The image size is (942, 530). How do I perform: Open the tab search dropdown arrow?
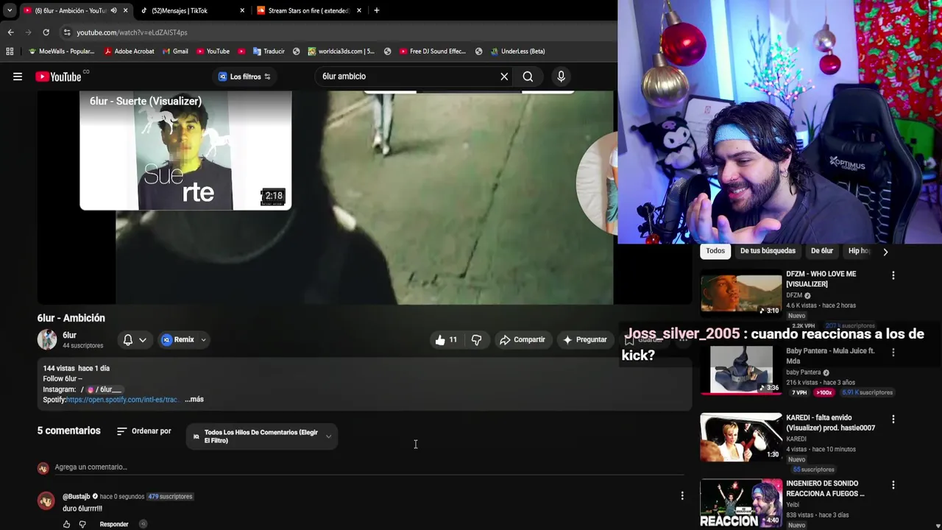pos(10,10)
